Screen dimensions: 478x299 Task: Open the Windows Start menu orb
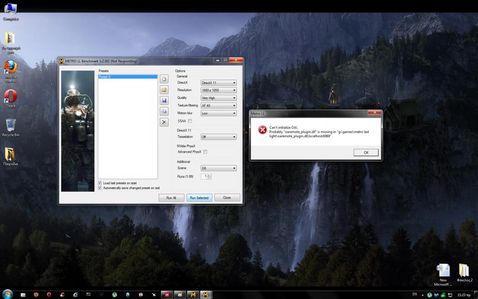[7, 294]
